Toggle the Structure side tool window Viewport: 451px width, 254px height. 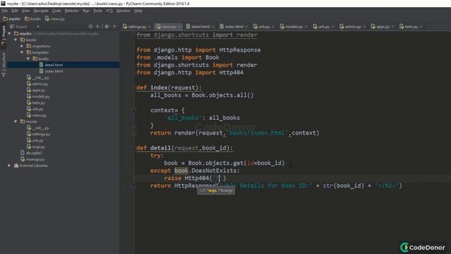tap(4, 64)
